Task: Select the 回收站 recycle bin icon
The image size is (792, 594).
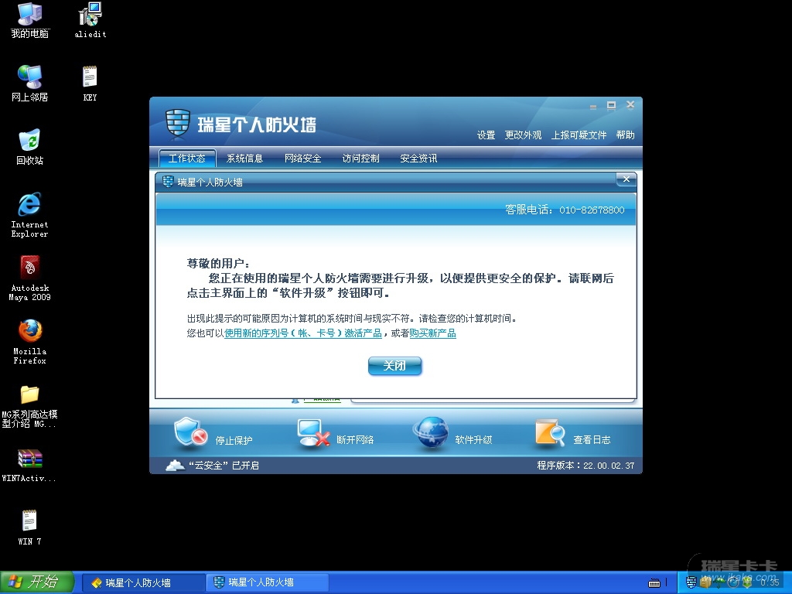Action: (x=30, y=147)
